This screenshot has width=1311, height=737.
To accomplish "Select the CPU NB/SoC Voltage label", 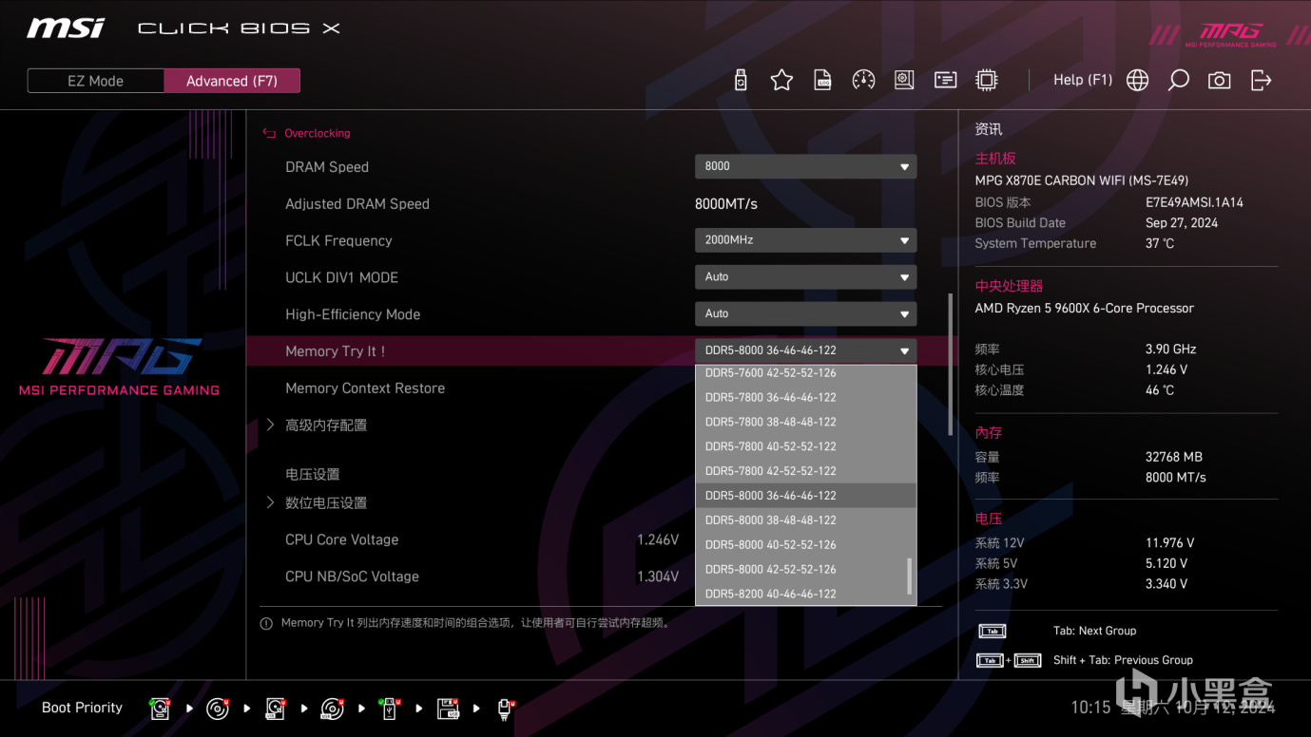I will click(352, 576).
